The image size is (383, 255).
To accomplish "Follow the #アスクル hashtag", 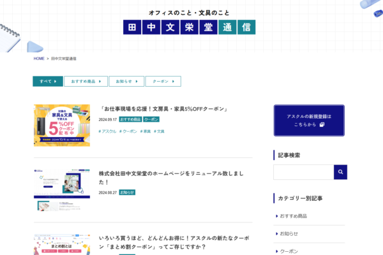I will click(x=107, y=131).
